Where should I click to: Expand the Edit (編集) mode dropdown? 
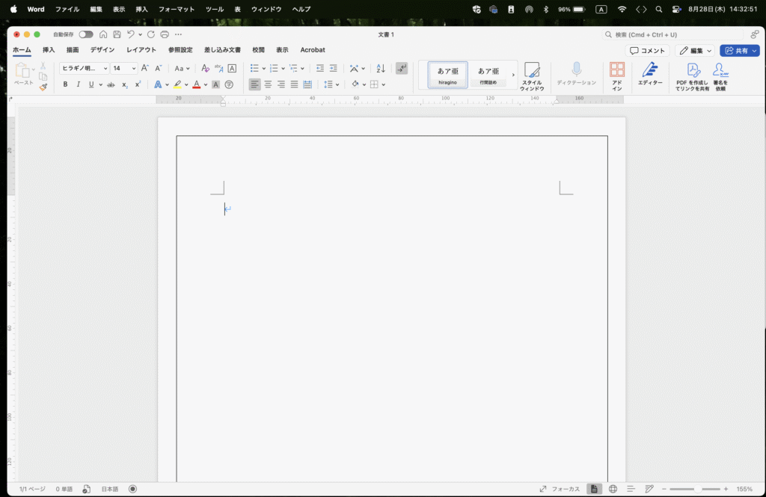coord(695,51)
